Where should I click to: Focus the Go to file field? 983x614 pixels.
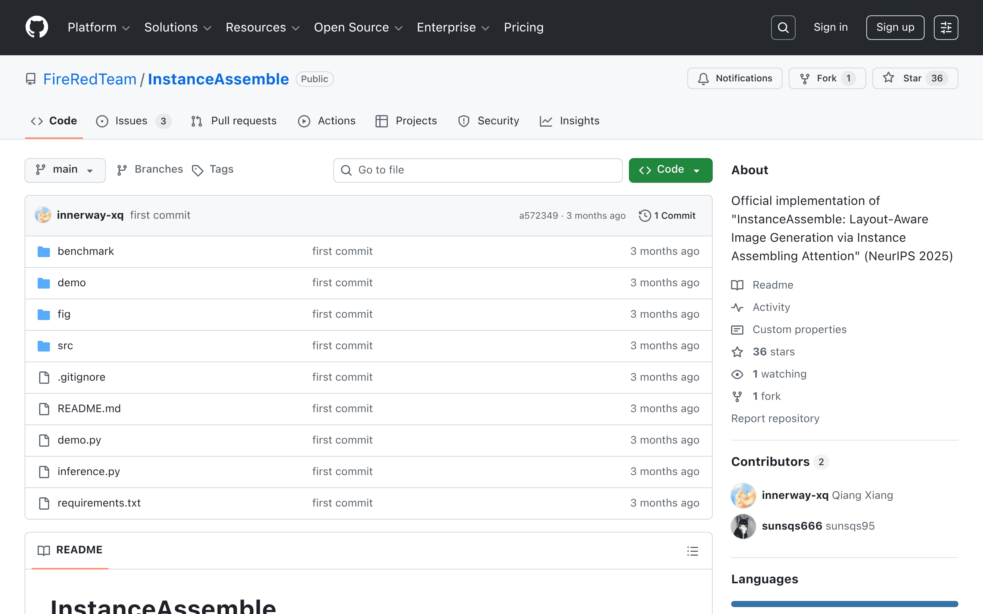(x=478, y=170)
